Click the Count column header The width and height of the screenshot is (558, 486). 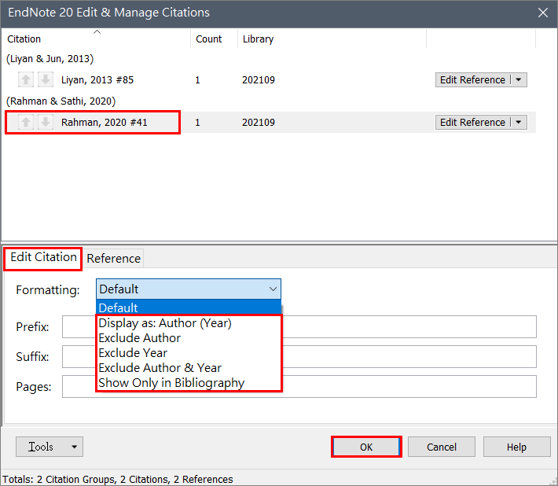coord(215,39)
